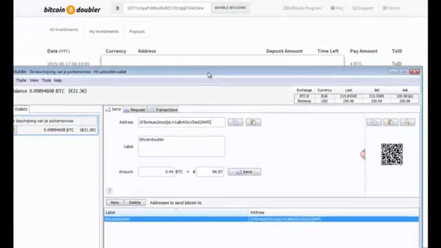Select wallet row showing 0.09894608 BTC
441x248 pixels.
pos(55,130)
